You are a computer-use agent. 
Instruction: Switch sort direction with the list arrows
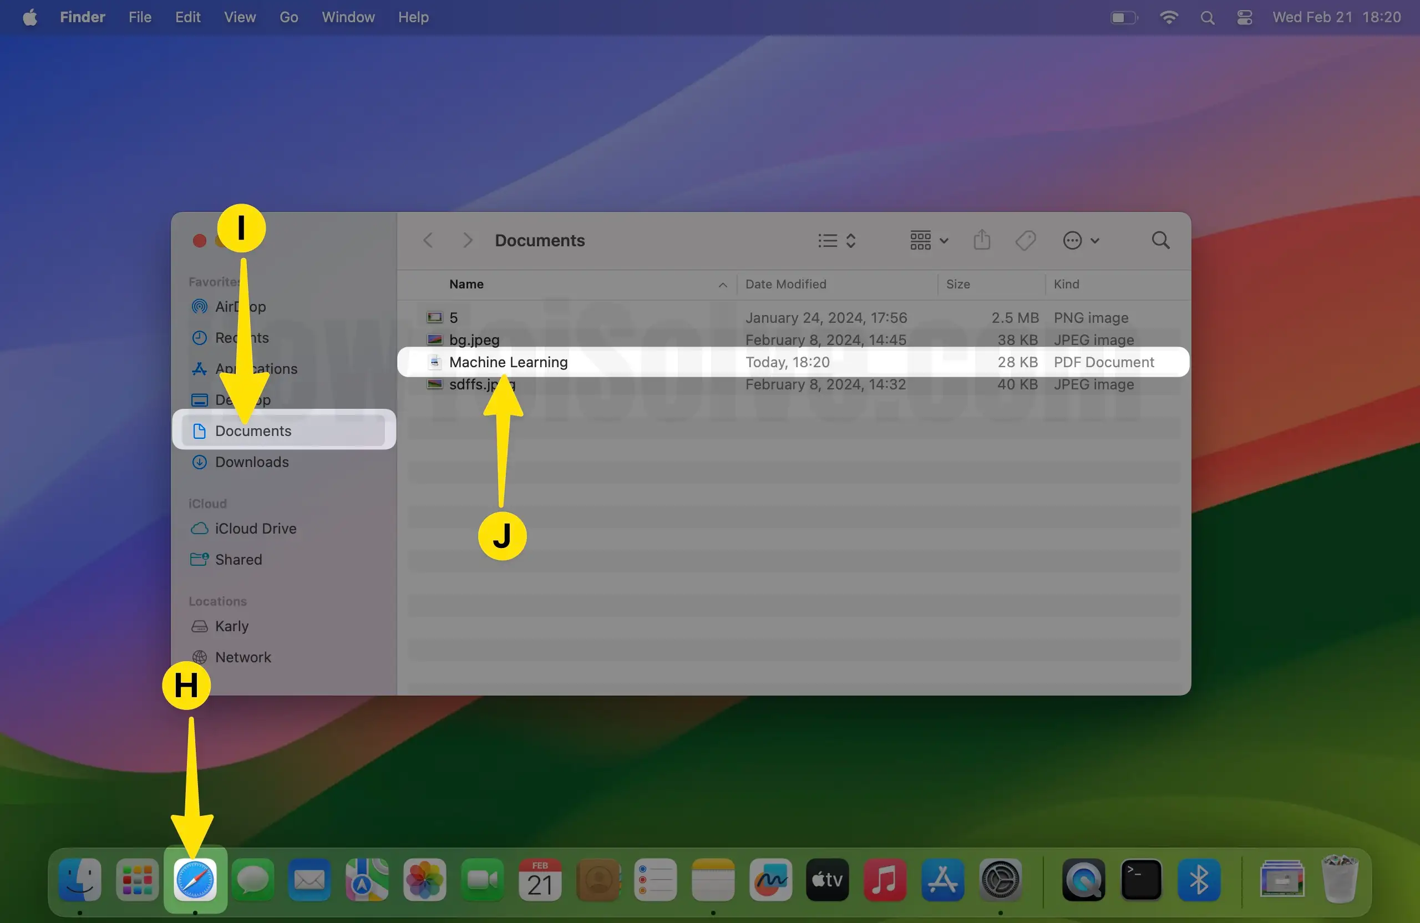[851, 240]
